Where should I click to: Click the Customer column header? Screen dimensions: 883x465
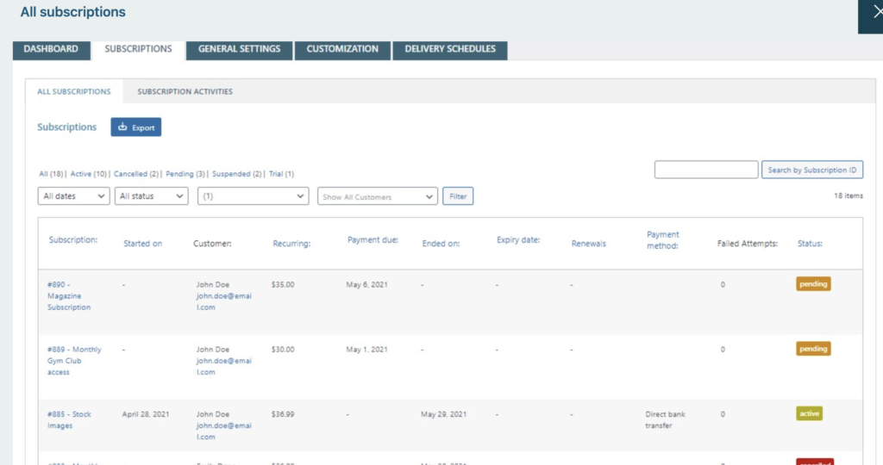(212, 244)
